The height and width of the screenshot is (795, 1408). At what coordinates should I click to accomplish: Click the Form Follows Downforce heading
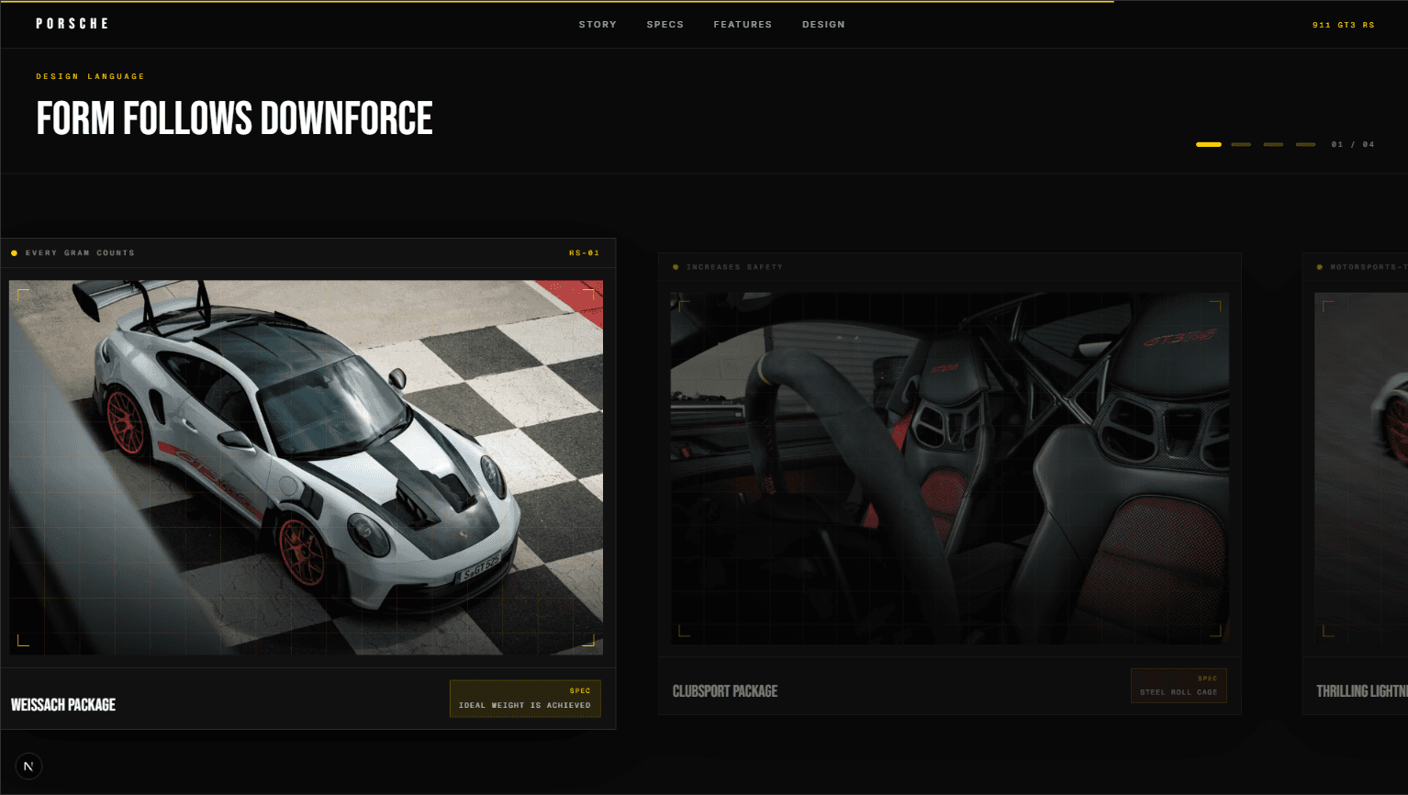[x=234, y=118]
